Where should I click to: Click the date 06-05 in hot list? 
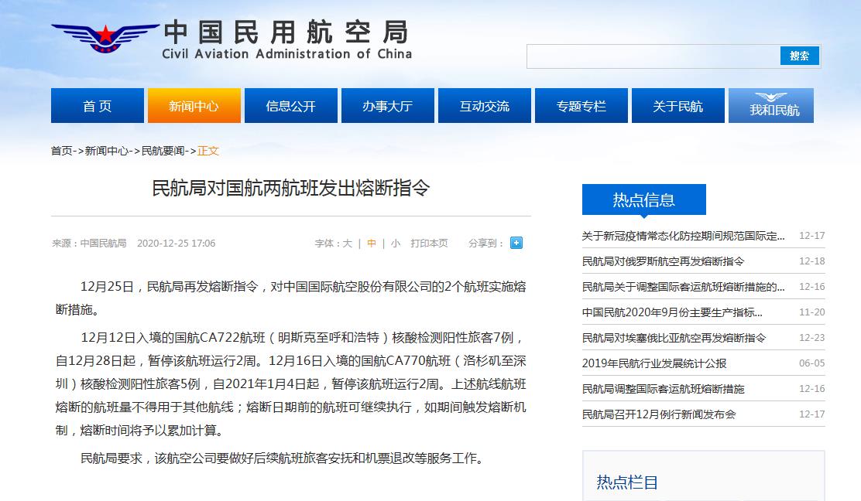pos(812,363)
